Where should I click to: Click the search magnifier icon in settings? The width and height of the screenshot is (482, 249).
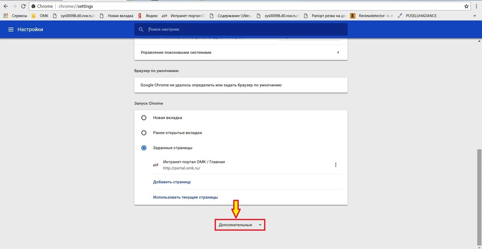click(141, 29)
